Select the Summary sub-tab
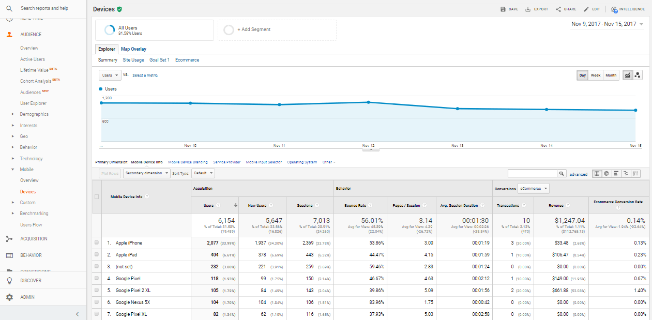This screenshot has width=652, height=320. coord(108,60)
